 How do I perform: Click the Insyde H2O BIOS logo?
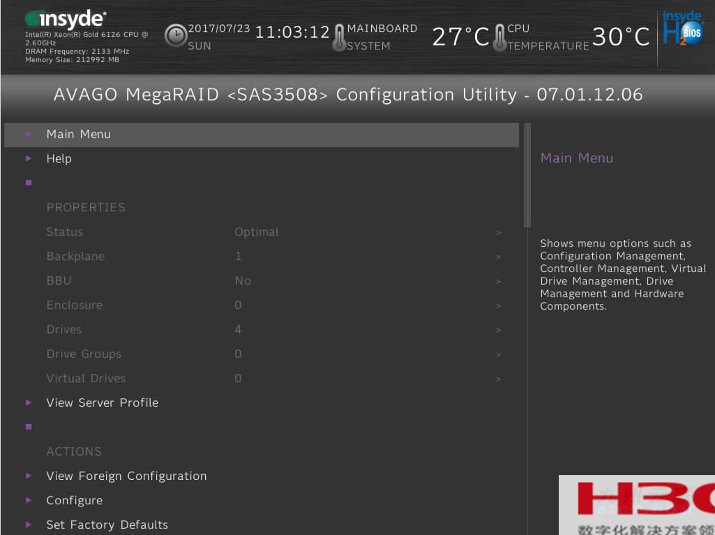[x=683, y=29]
